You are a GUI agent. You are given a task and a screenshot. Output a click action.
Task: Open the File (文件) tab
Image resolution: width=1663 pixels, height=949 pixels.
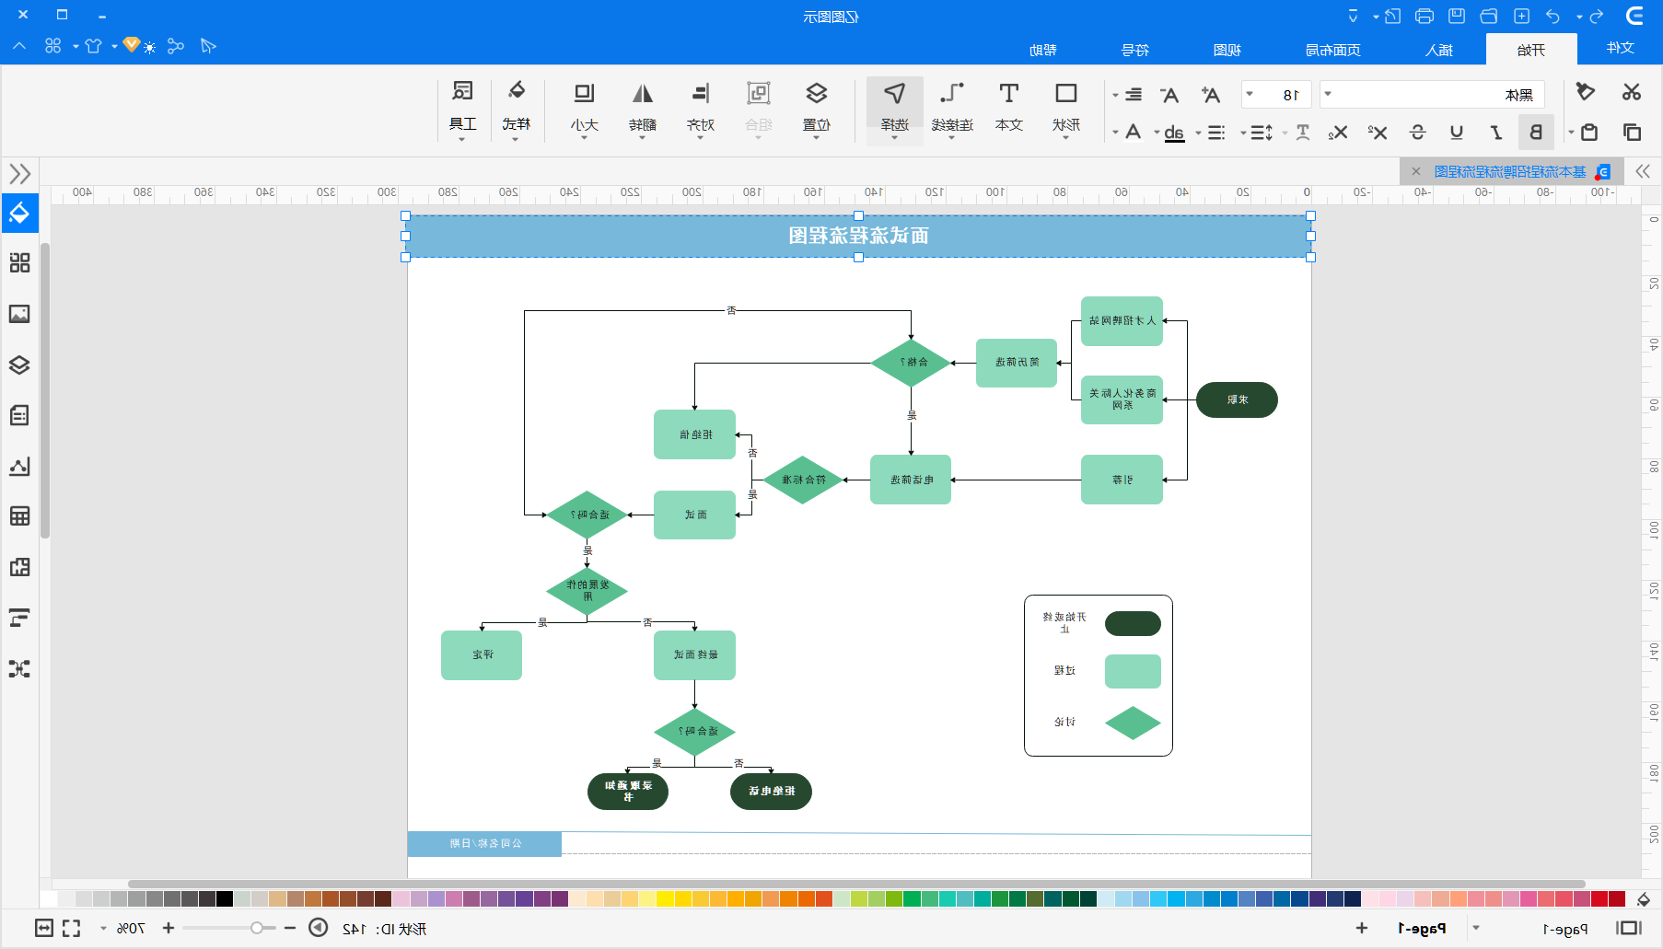(x=1620, y=48)
